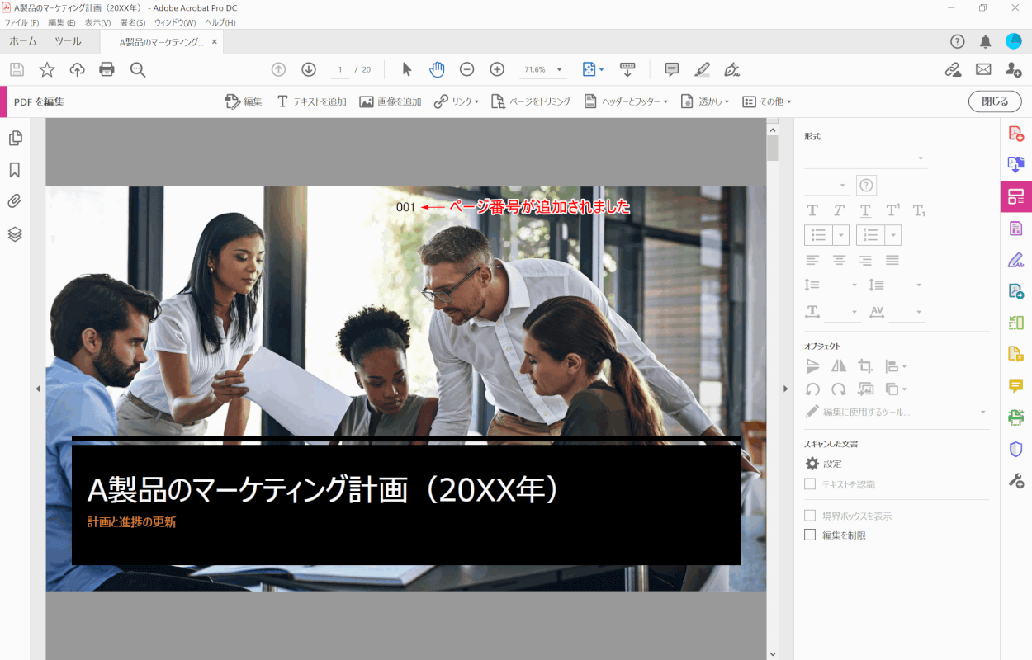Click the add comment note icon
This screenshot has width=1032, height=660.
coord(672,70)
